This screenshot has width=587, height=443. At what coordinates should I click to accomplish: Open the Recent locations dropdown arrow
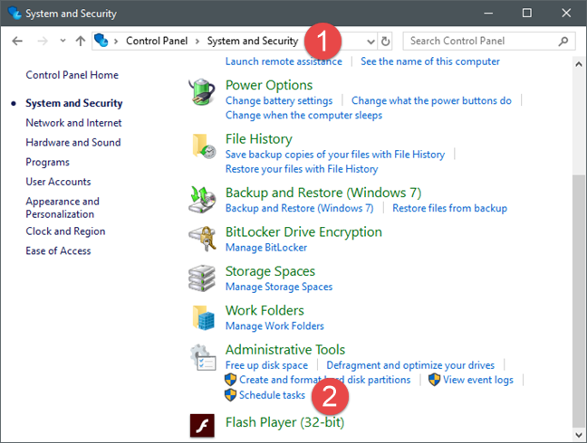point(63,41)
